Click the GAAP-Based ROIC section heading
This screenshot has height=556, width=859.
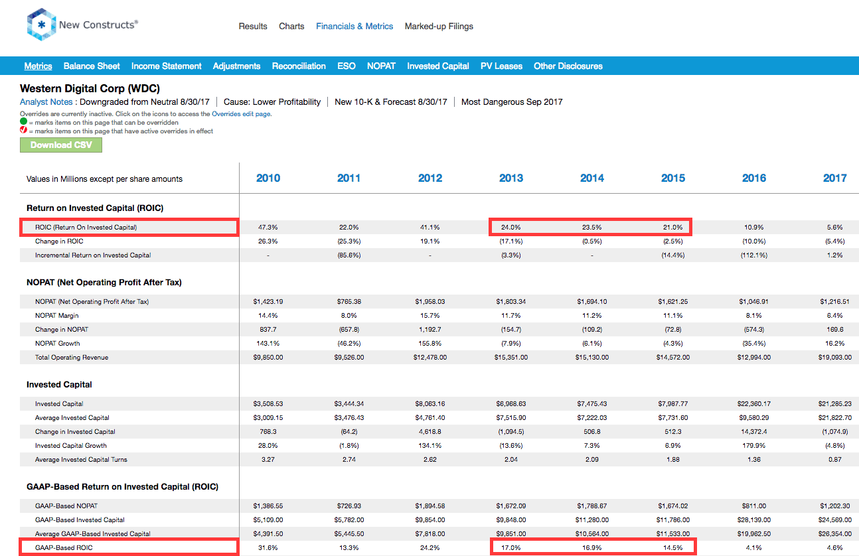122,486
